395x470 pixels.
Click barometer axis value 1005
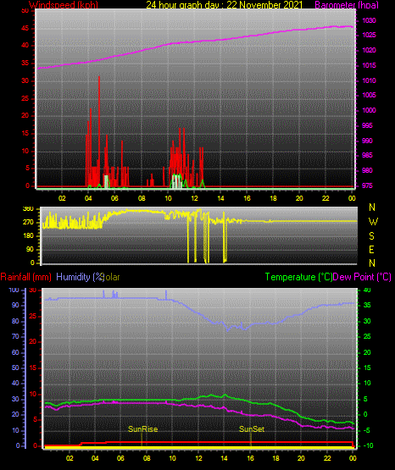point(369,95)
